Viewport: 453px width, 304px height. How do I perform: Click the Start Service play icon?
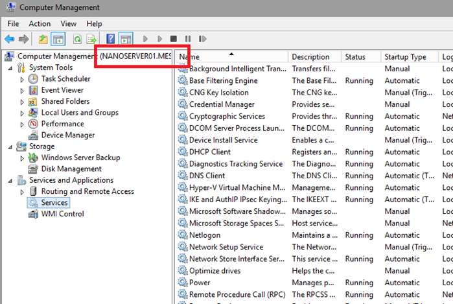[145, 39]
